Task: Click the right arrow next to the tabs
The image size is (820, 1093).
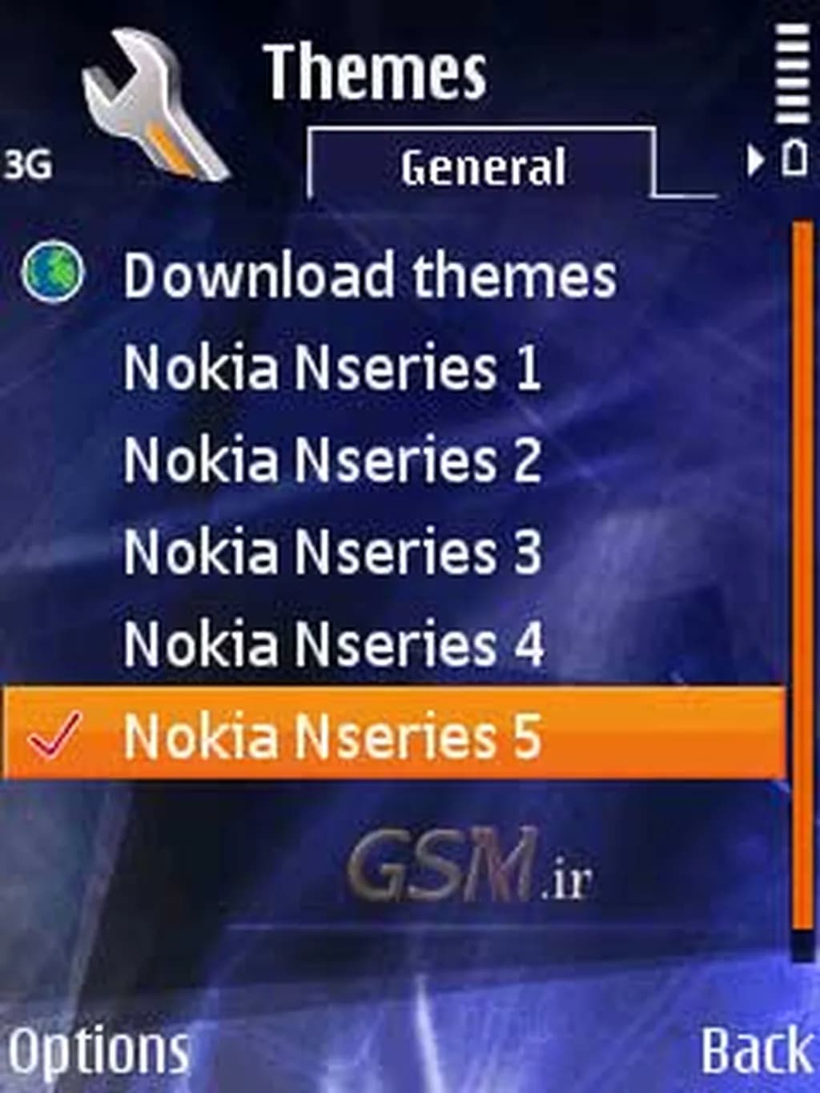Action: point(754,160)
